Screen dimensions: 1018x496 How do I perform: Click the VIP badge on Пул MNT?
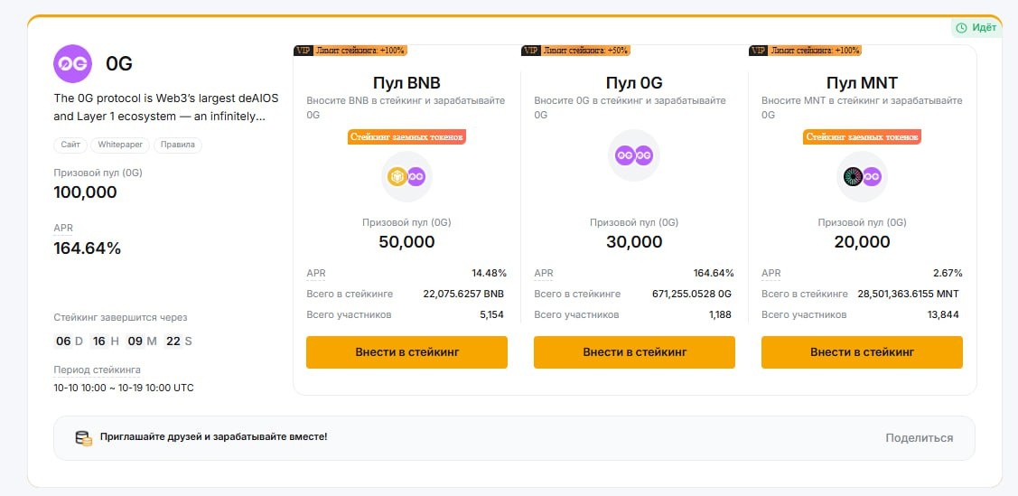759,51
